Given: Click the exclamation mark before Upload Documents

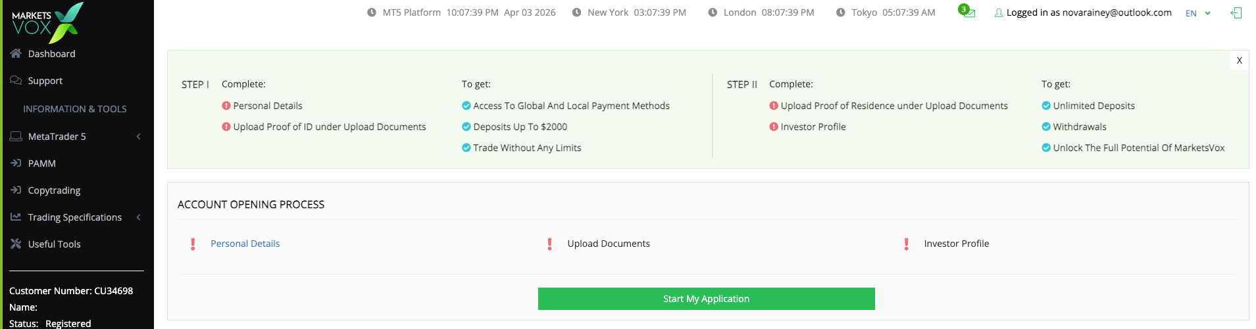Looking at the screenshot, I should [549, 244].
